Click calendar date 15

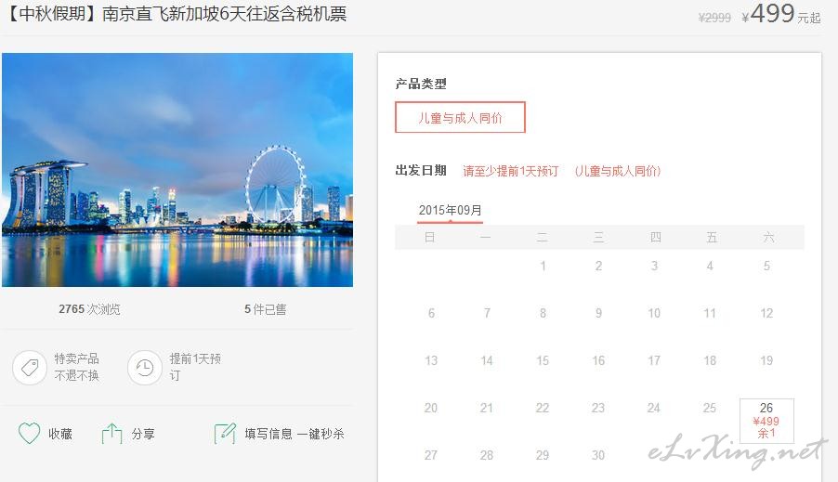point(543,360)
